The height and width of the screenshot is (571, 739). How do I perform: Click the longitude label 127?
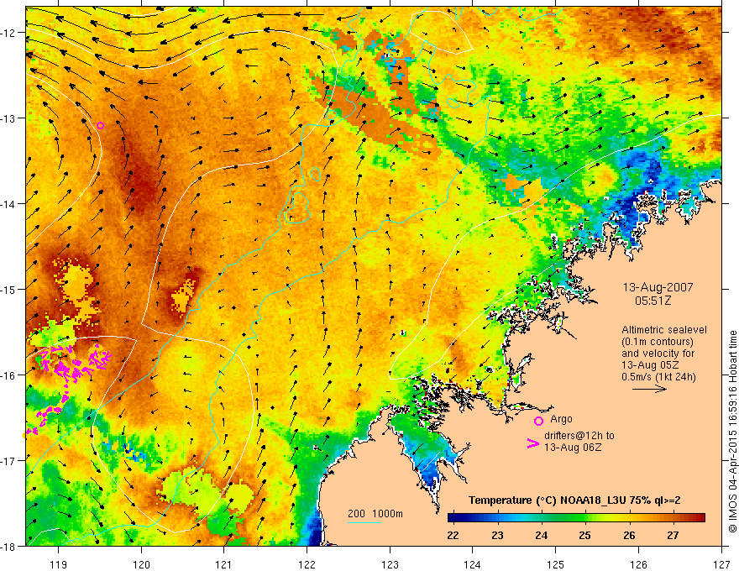tap(721, 564)
